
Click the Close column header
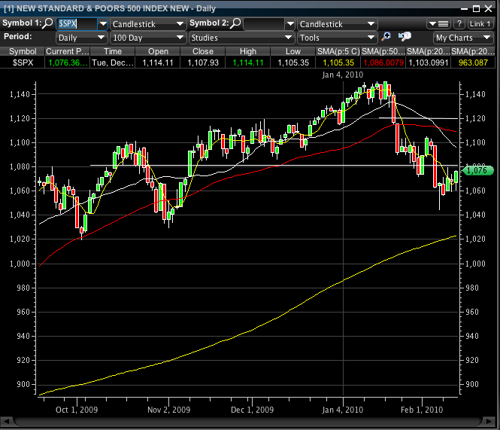click(x=202, y=51)
